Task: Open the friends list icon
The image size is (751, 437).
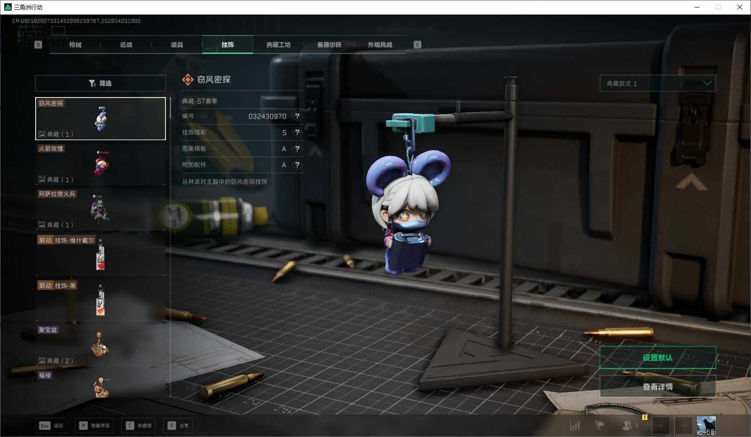Action: point(627,425)
